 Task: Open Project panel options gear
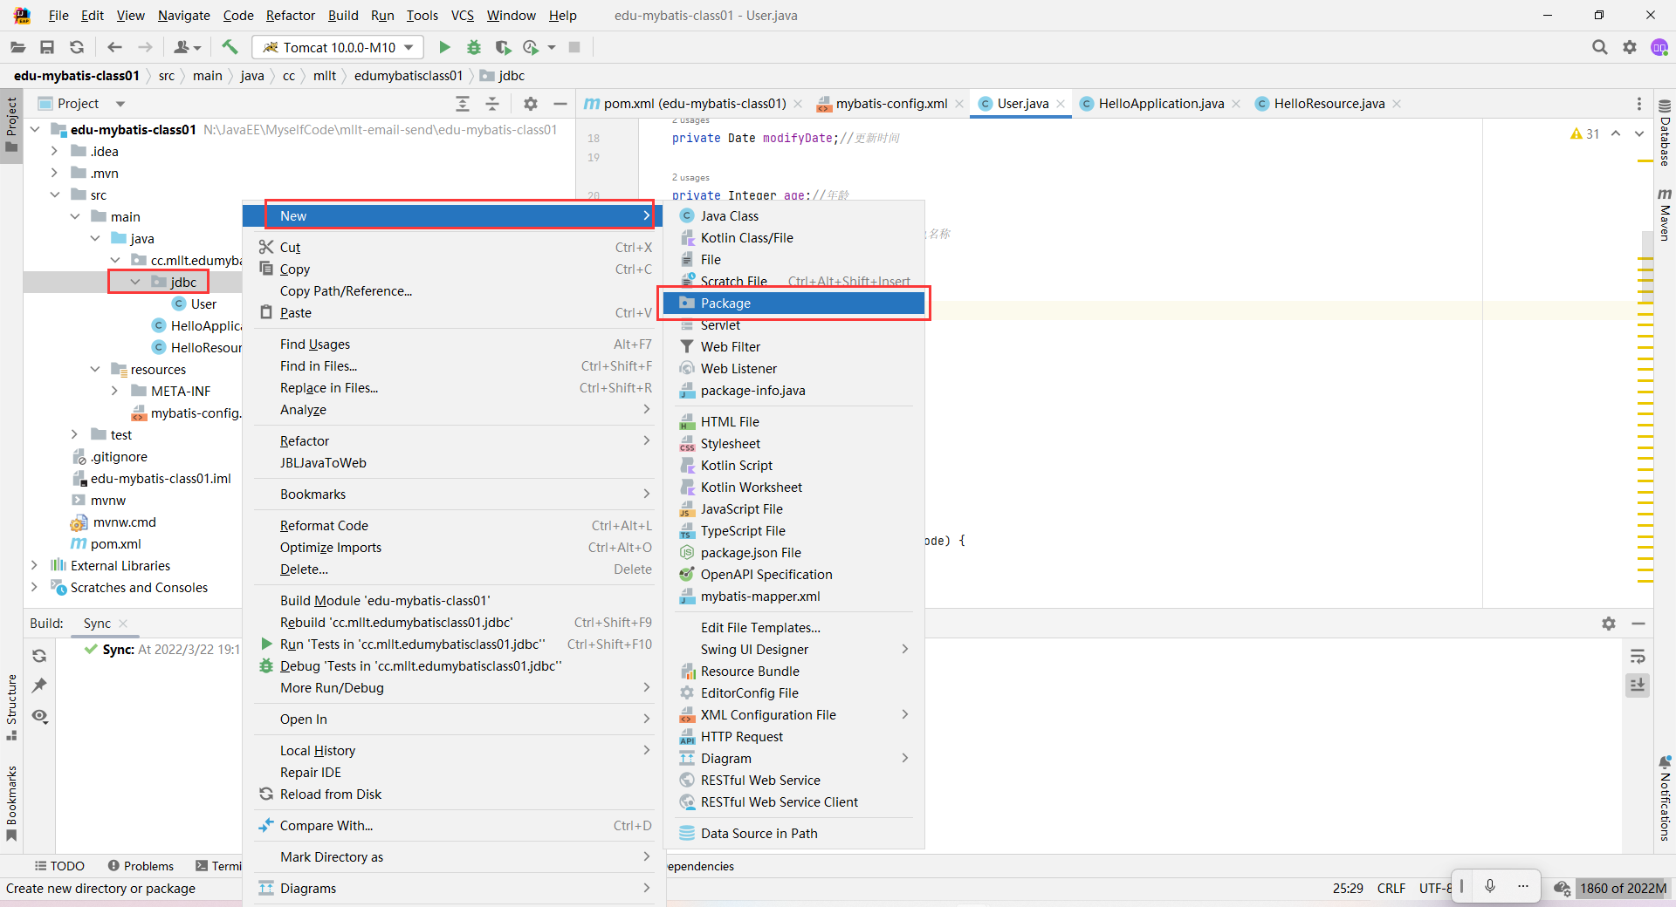tap(531, 104)
